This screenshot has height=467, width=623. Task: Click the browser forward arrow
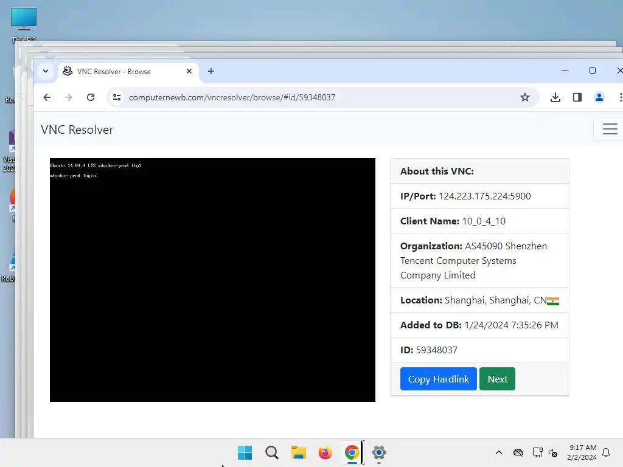click(68, 97)
